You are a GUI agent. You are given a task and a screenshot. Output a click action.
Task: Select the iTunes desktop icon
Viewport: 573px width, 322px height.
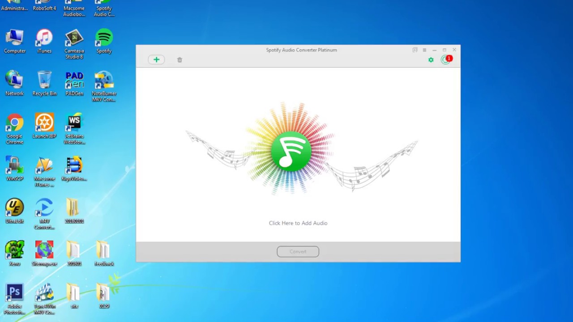(44, 41)
